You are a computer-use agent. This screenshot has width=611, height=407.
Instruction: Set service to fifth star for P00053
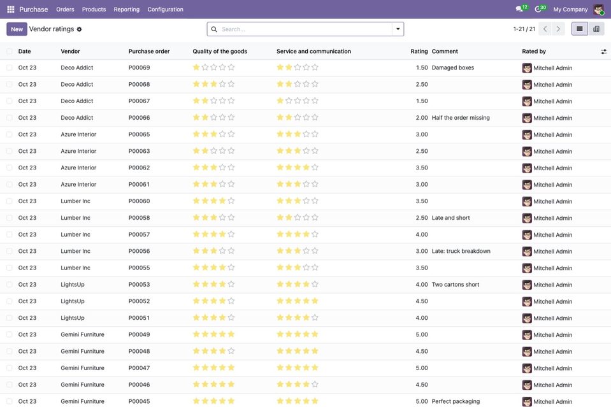coord(315,284)
